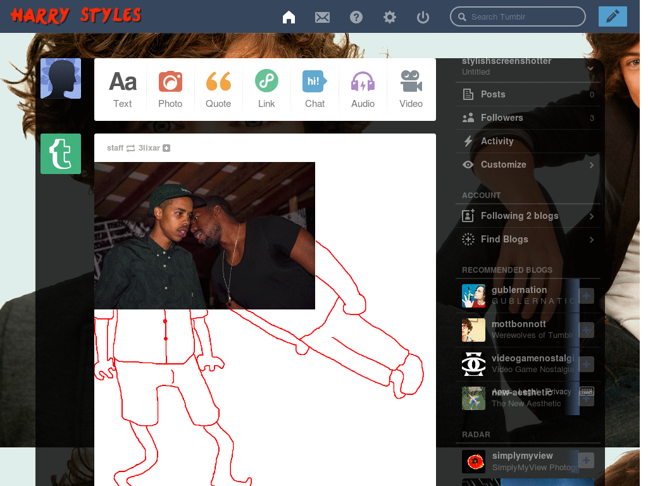Image resolution: width=648 pixels, height=486 pixels.
Task: Open the staff blog link
Action: [115, 148]
